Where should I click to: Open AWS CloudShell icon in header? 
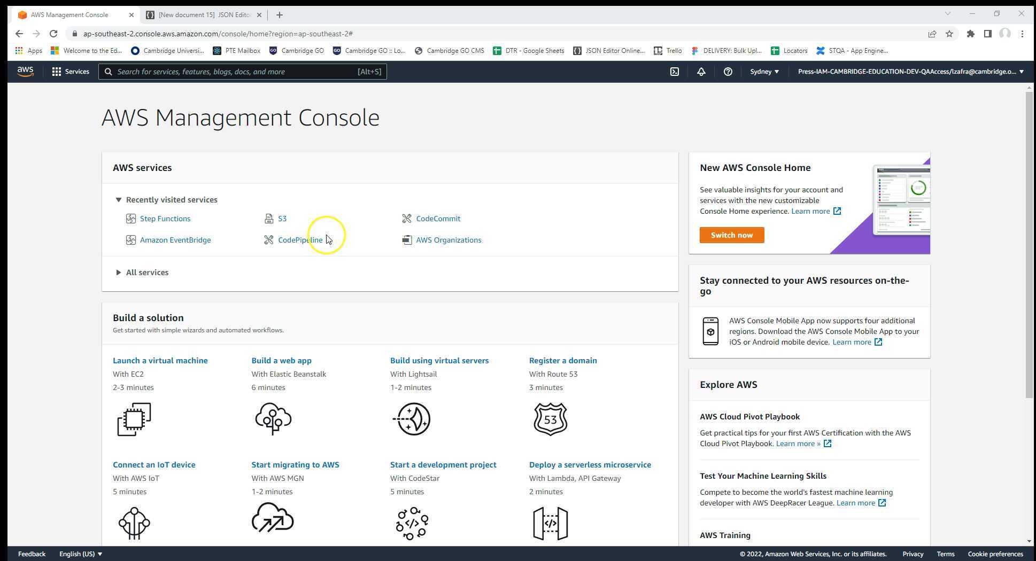(675, 72)
